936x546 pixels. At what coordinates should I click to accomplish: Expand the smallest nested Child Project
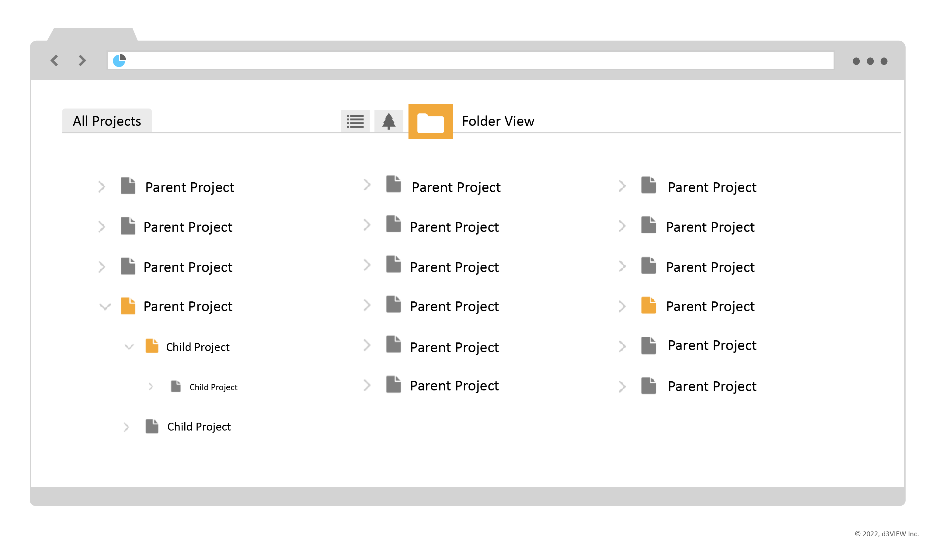click(151, 386)
